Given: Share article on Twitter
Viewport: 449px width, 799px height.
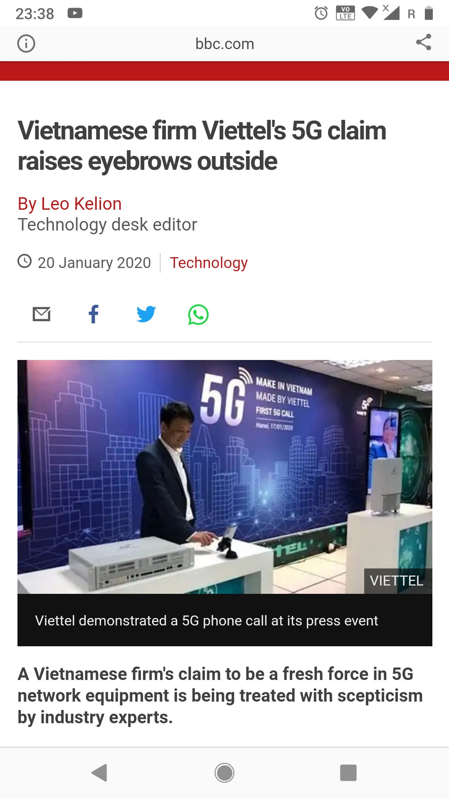Looking at the screenshot, I should 146,314.
